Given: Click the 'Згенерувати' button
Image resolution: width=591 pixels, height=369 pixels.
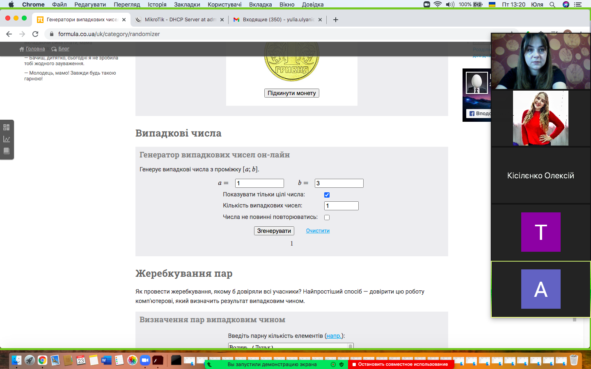Looking at the screenshot, I should click(274, 231).
